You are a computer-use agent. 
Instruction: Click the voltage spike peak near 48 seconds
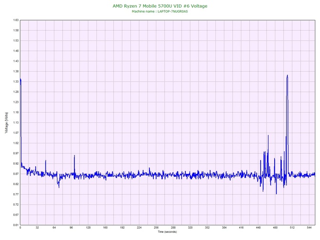pyautogui.click(x=46, y=161)
